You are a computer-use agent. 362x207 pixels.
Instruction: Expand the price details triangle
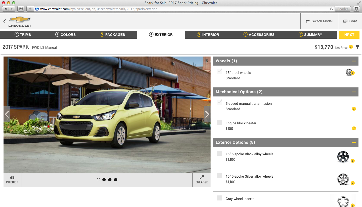coord(357,47)
